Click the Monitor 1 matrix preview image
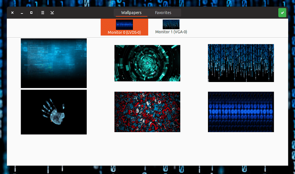The width and height of the screenshot is (295, 174). coord(171,24)
